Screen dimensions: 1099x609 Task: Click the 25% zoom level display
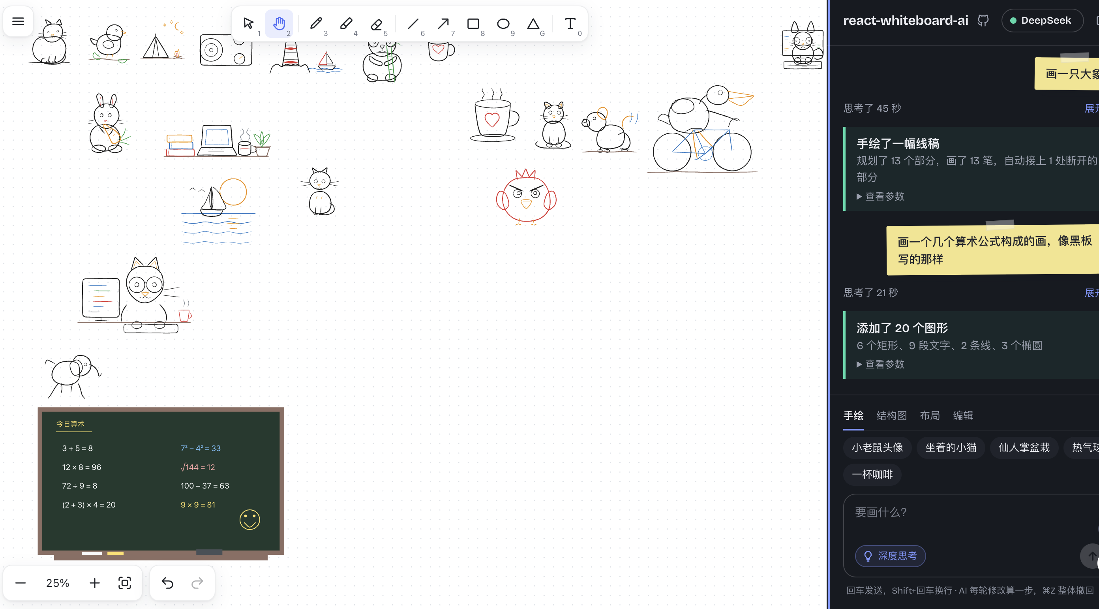(58, 583)
